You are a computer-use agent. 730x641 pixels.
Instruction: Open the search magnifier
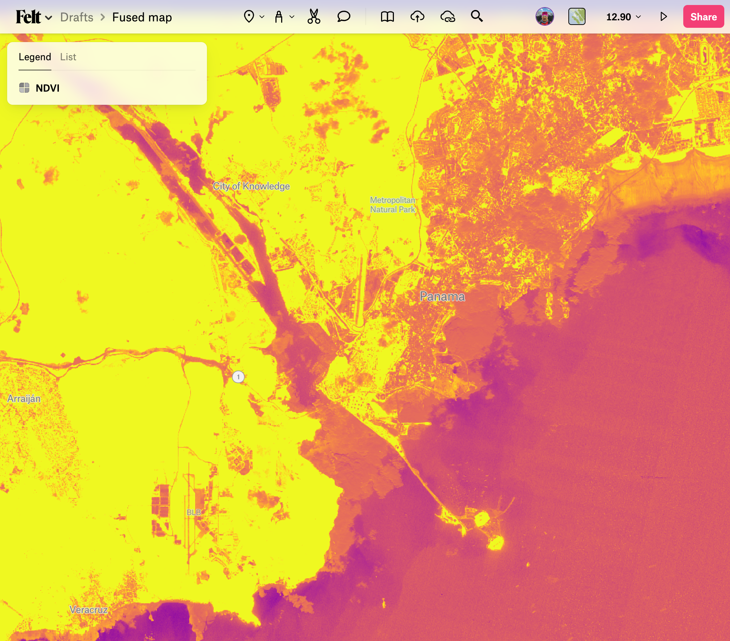[477, 16]
